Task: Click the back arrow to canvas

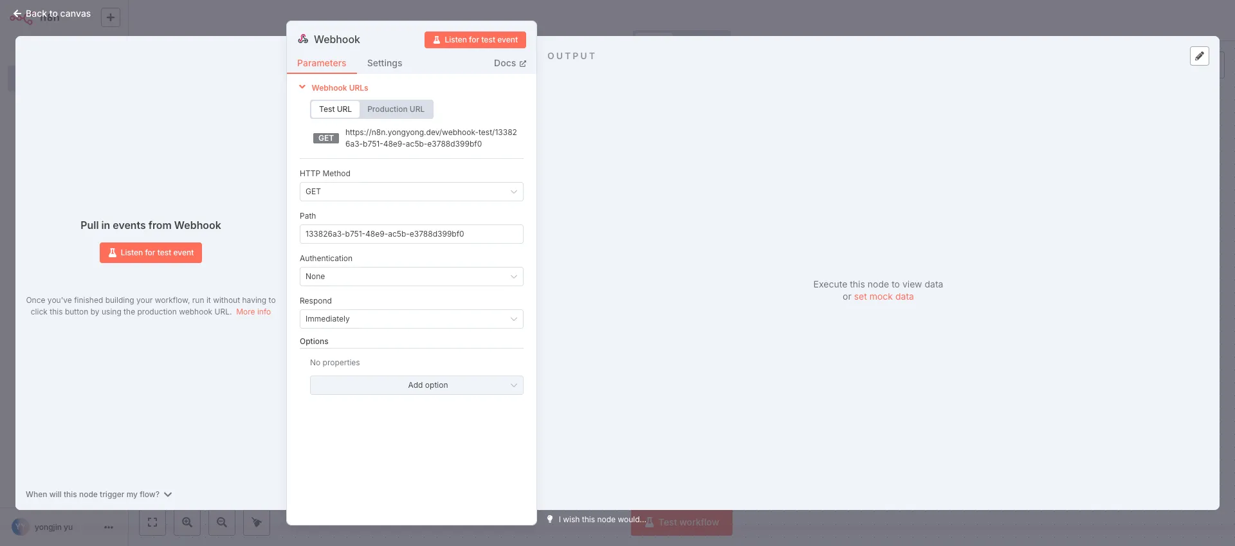Action: 17,14
